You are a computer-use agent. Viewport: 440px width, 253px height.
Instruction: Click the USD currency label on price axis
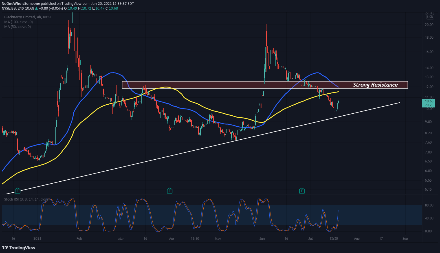pyautogui.click(x=430, y=17)
